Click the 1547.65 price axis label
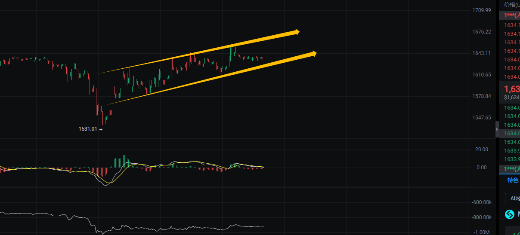 pos(482,118)
